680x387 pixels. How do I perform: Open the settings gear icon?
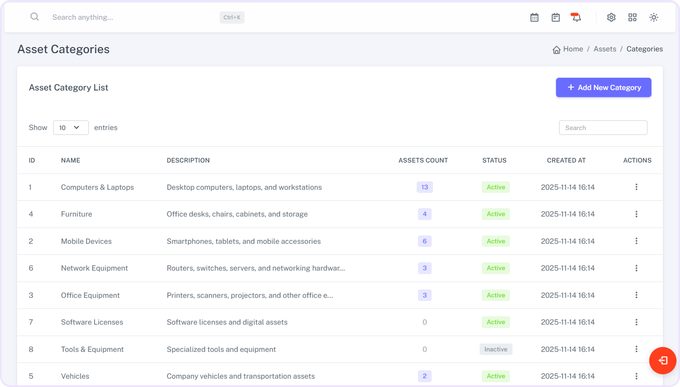611,18
